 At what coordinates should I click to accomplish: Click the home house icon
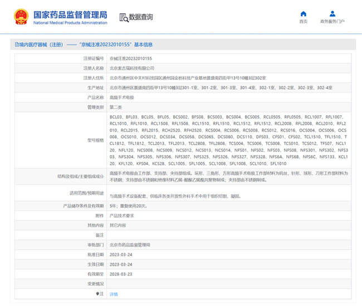pyautogui.click(x=303, y=14)
